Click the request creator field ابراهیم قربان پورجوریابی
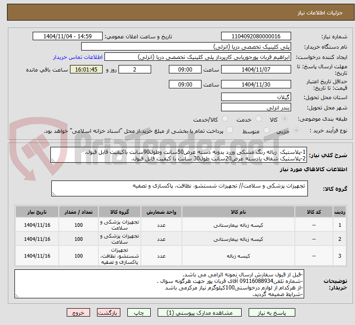 [x=197, y=57]
